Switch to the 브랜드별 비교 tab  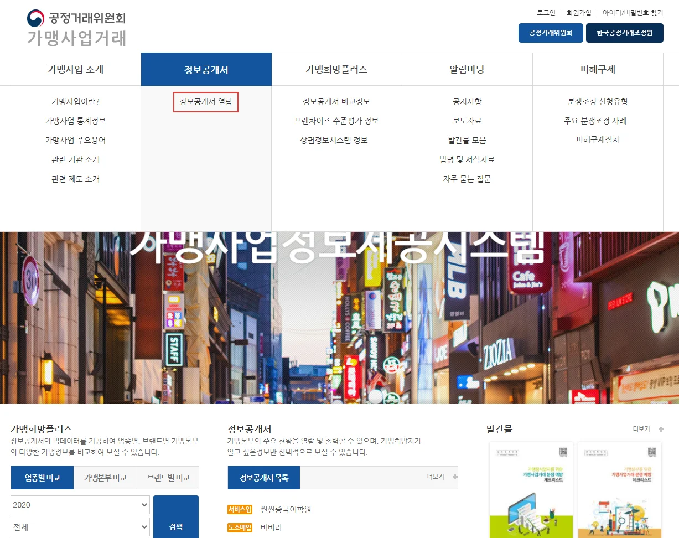168,478
